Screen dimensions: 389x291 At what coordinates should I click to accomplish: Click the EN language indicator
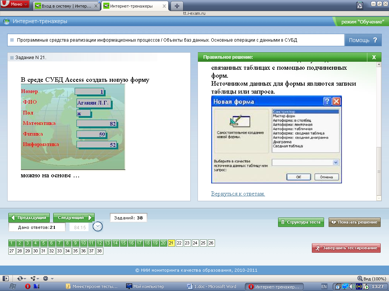point(324,286)
